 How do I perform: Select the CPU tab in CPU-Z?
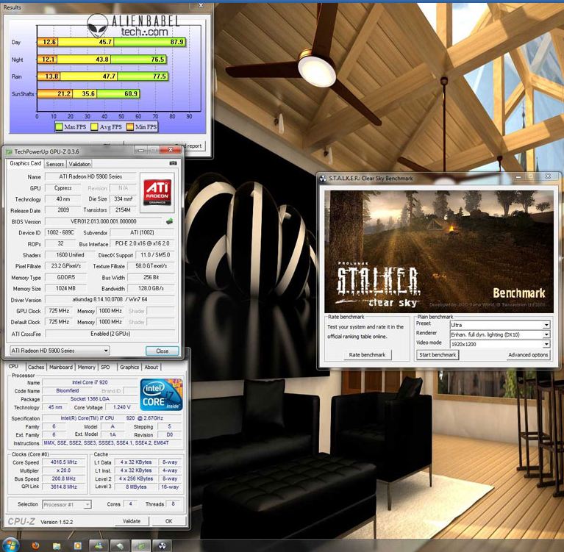click(13, 367)
